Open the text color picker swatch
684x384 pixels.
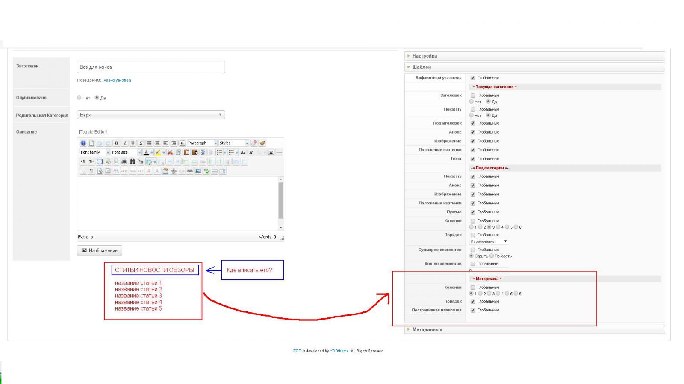pos(146,153)
